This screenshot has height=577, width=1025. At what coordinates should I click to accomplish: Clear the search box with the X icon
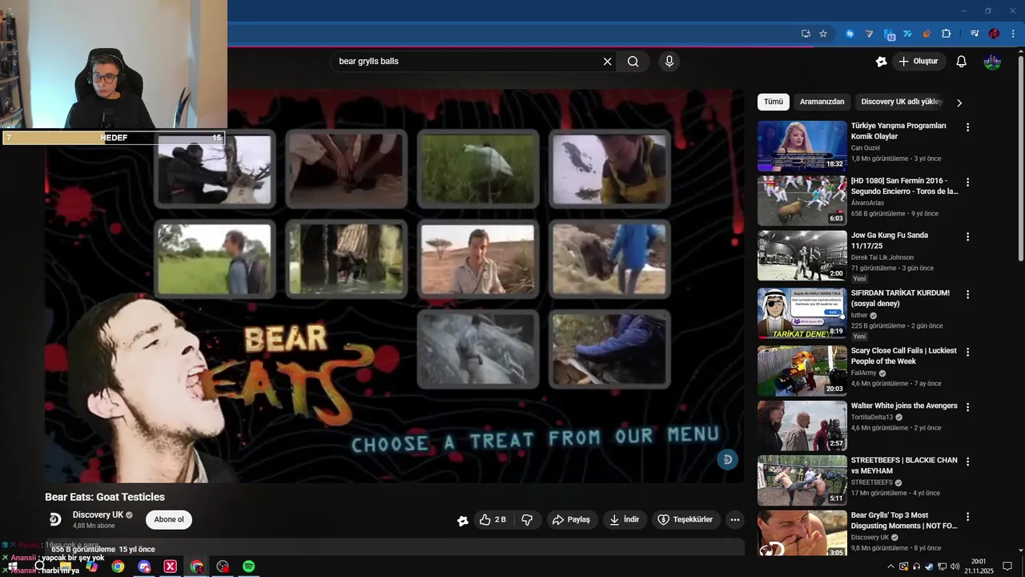click(607, 62)
